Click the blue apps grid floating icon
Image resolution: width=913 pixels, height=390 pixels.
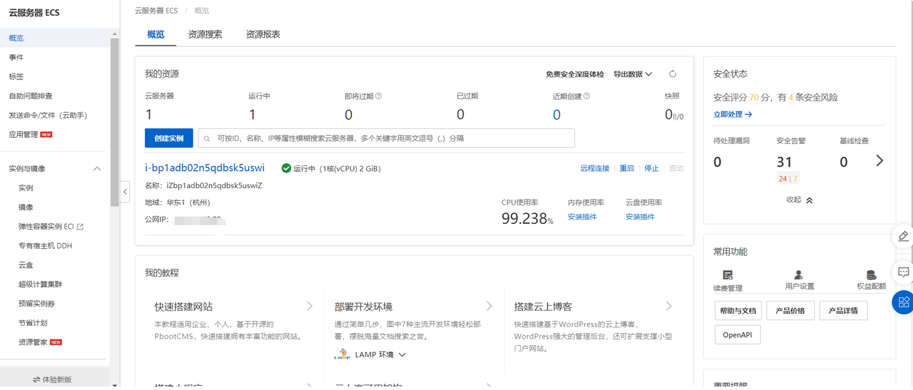click(903, 302)
